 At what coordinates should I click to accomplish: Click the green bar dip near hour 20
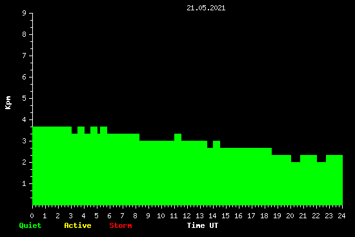point(296,159)
